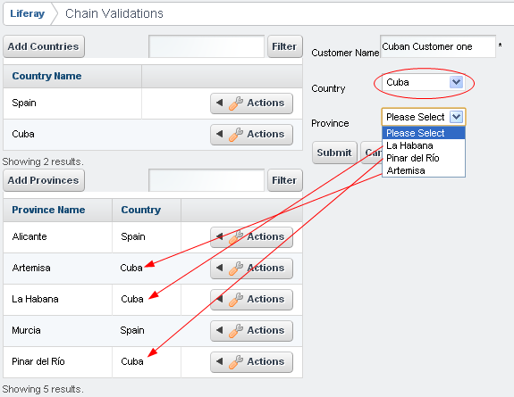Click the Country dropdown arrow showing Cuba
The width and height of the screenshot is (514, 397).
tap(456, 82)
